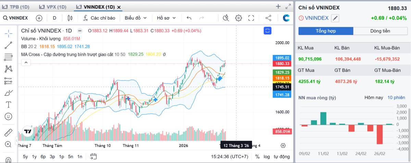Add a new chart tab
The width and height of the screenshot is (411, 163).
click(x=278, y=6)
